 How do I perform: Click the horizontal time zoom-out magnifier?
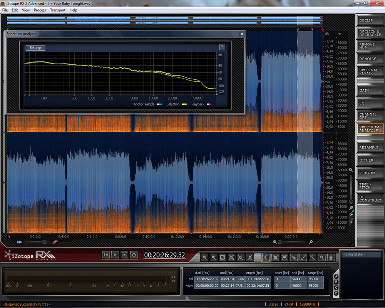pyautogui.click(x=275, y=242)
